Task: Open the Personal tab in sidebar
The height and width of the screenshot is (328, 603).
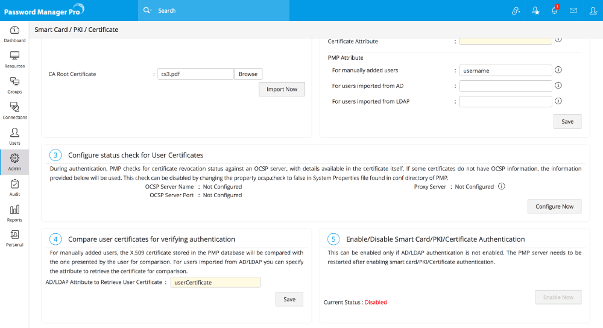Action: 14,238
